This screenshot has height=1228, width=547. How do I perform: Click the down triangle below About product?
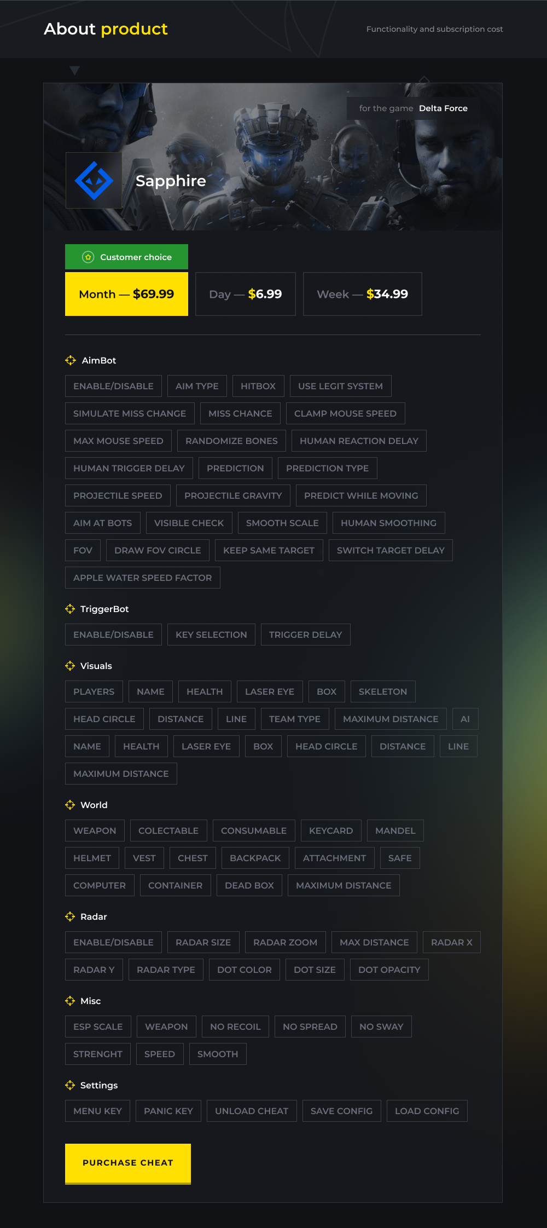click(x=75, y=71)
